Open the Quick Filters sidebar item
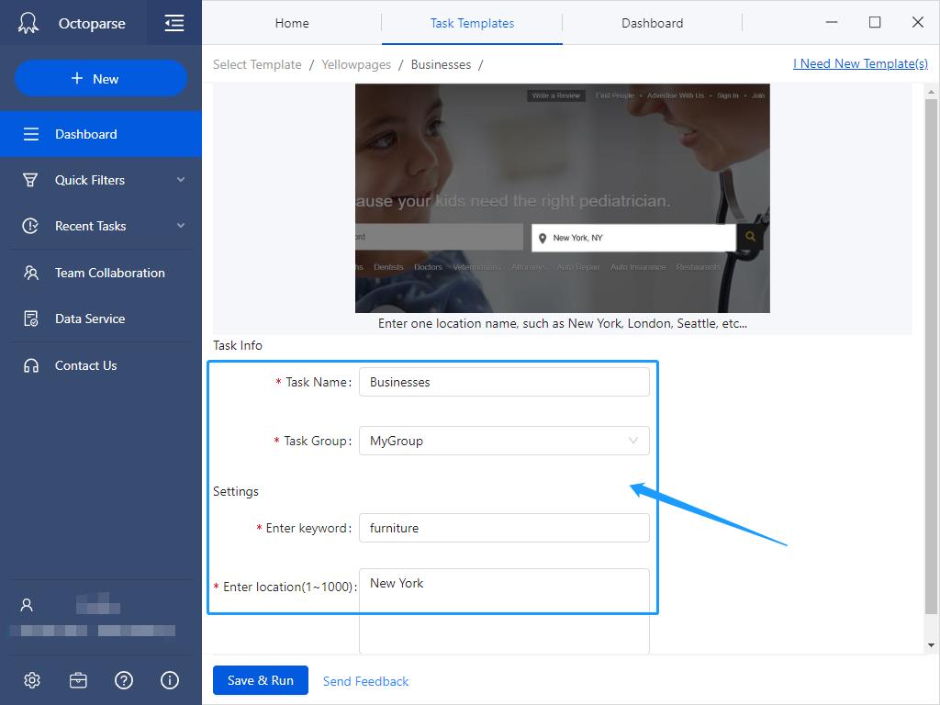940x705 pixels. 101,180
